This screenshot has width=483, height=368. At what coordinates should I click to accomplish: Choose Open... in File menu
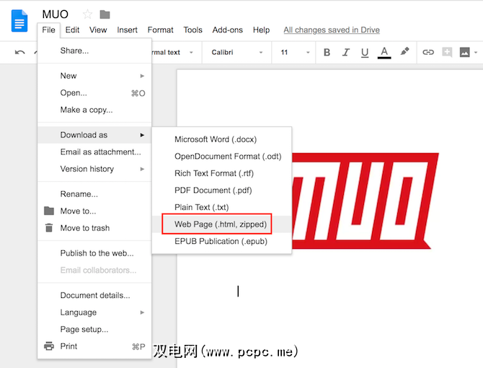[x=94, y=93]
